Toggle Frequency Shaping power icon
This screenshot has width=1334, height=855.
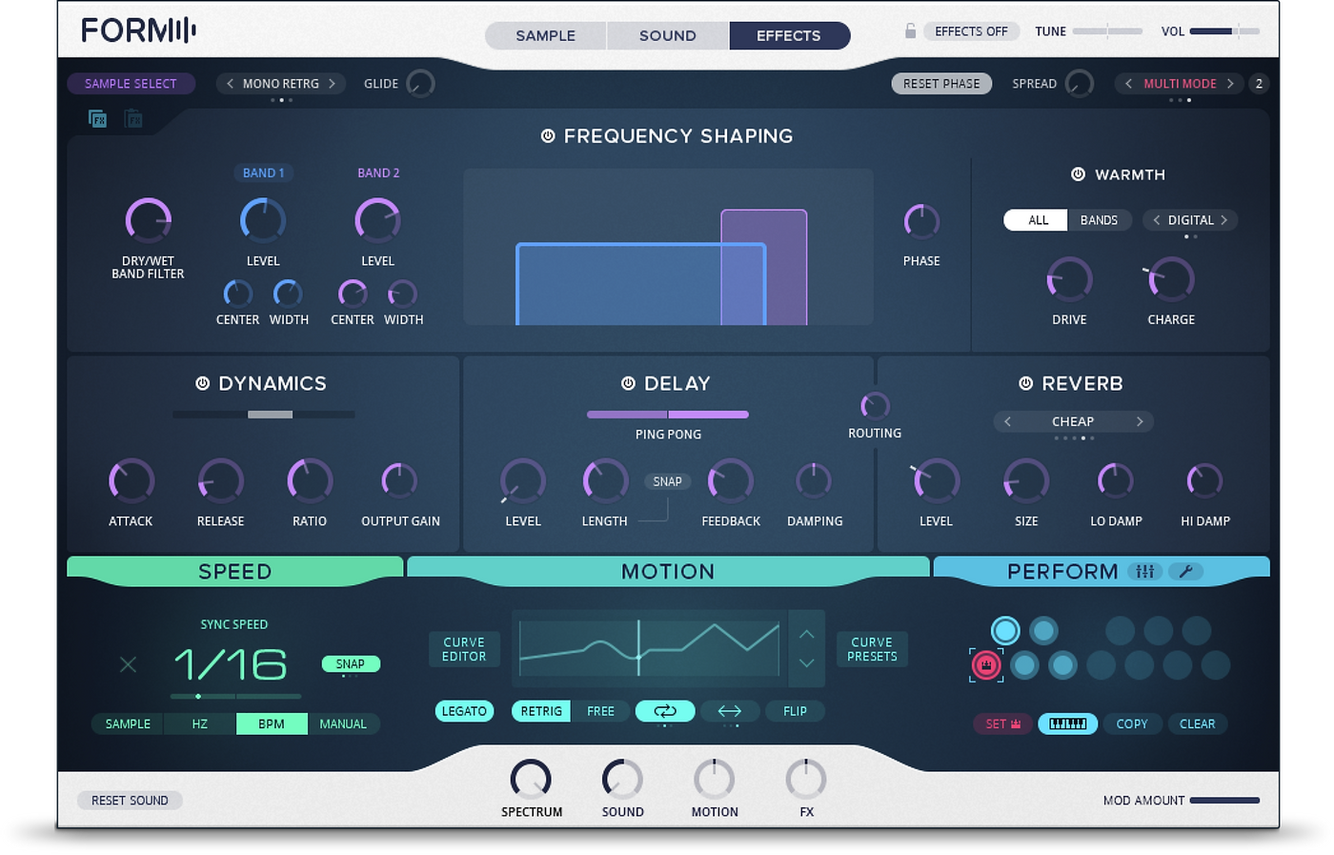(x=548, y=136)
